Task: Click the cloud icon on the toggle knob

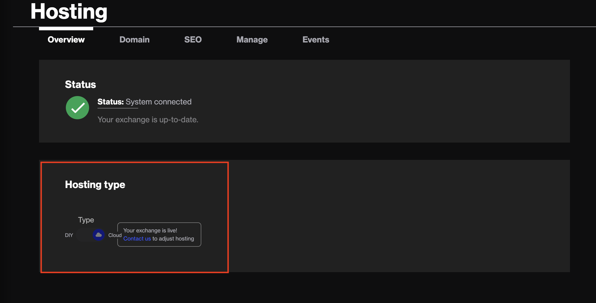Action: coord(99,235)
